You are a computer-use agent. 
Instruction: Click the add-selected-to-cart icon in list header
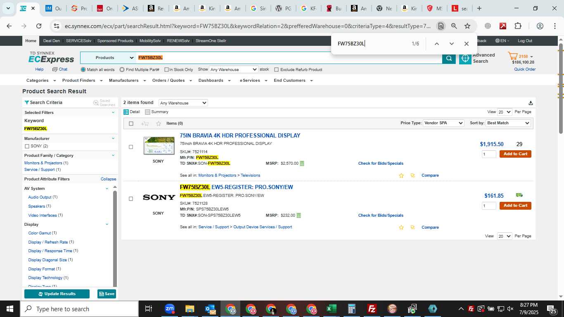click(x=145, y=123)
